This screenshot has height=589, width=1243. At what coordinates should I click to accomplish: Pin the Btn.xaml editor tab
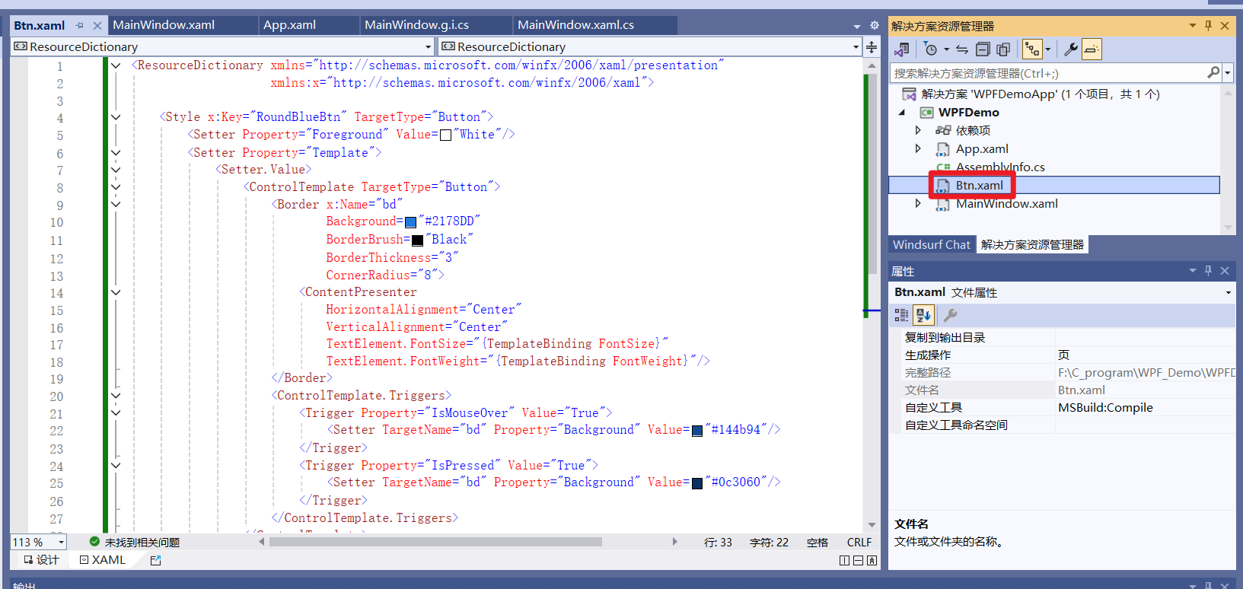(x=80, y=26)
